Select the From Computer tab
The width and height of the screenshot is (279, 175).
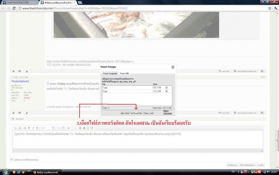click(x=110, y=73)
